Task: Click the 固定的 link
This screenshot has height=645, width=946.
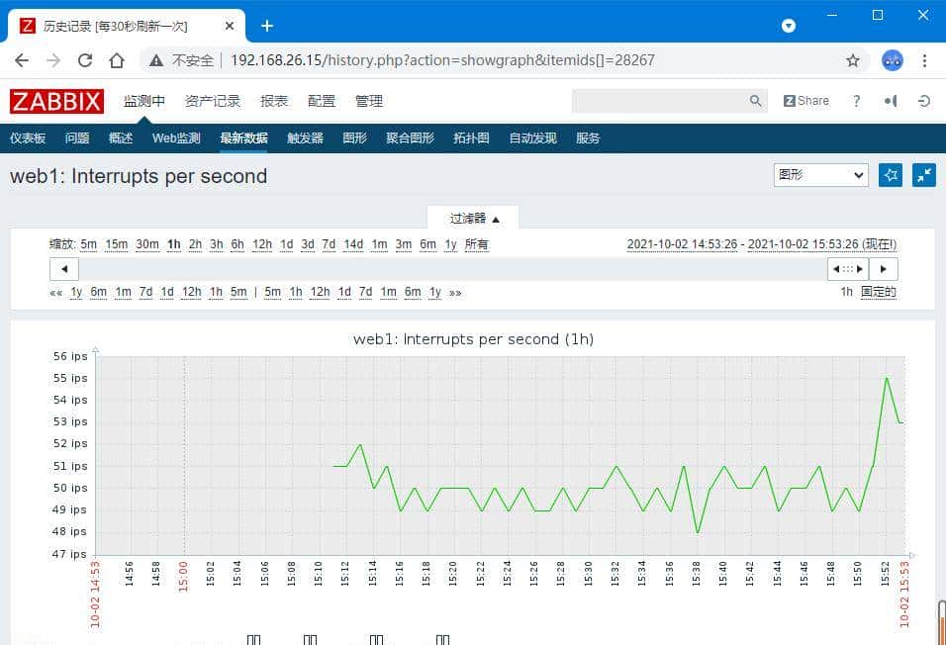Action: 879,292
